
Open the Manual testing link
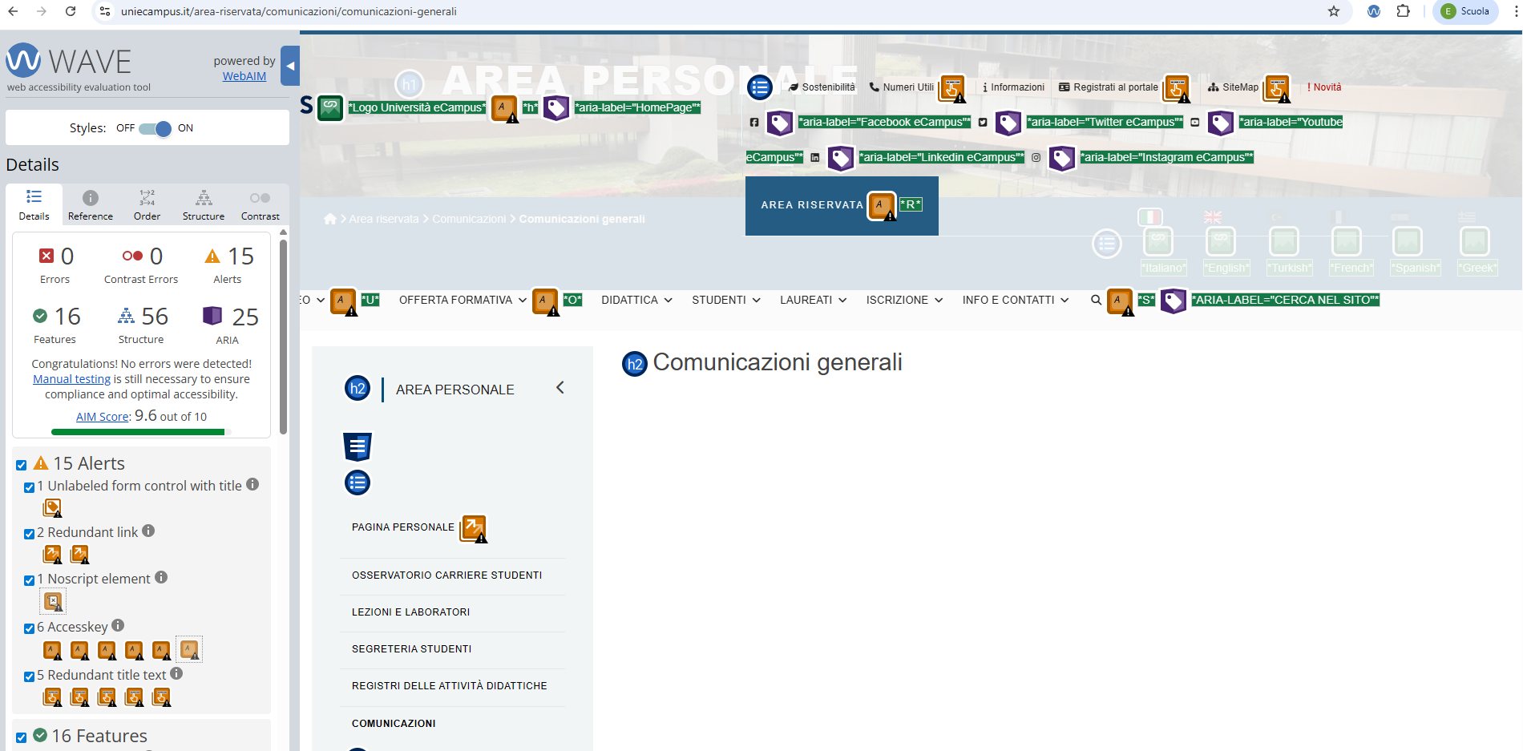[x=71, y=379]
